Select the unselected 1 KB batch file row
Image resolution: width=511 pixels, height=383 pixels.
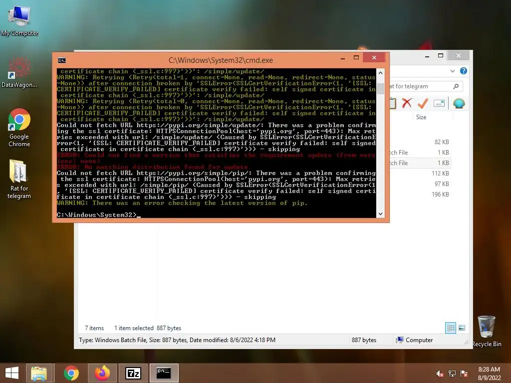pyautogui.click(x=420, y=153)
